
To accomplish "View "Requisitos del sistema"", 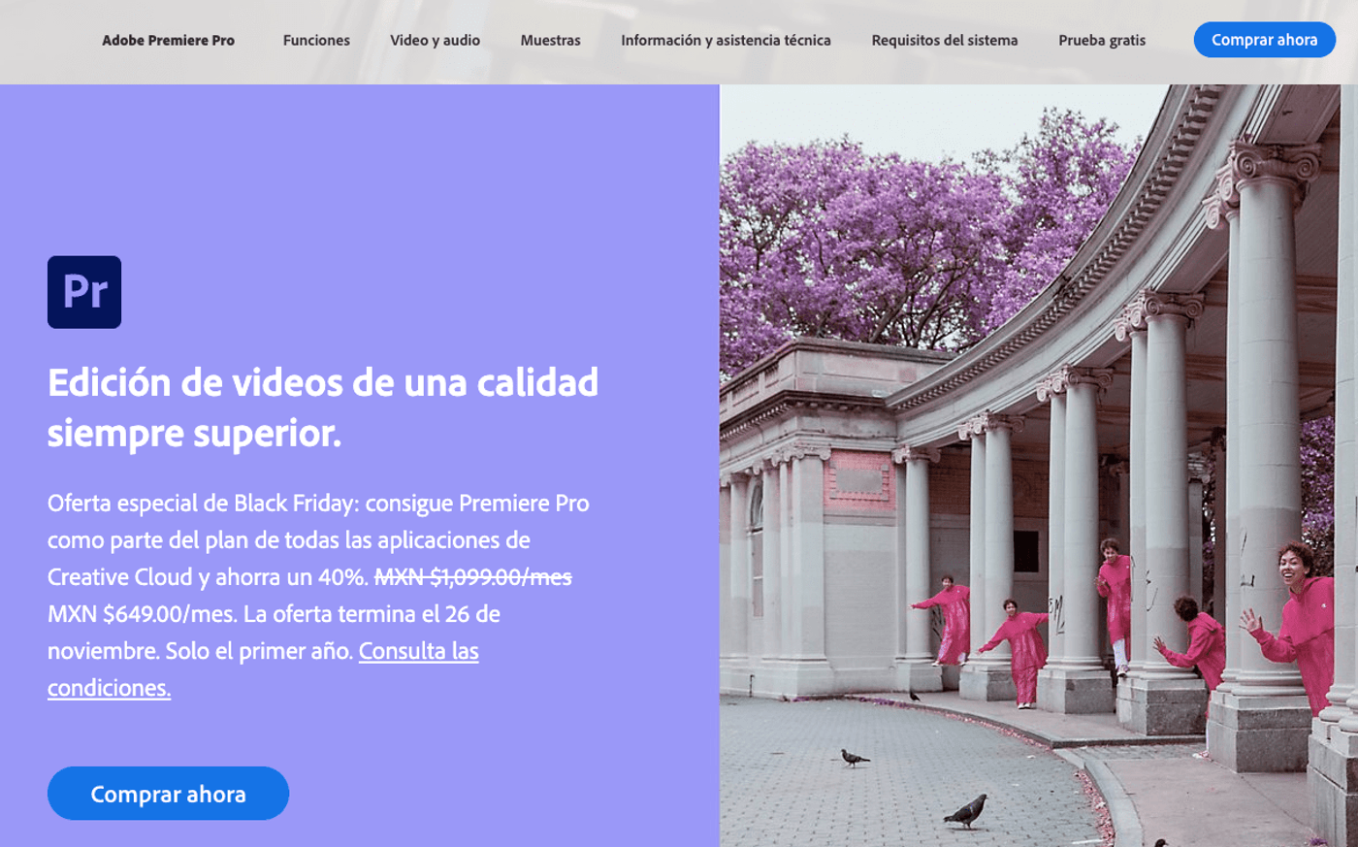I will [945, 41].
